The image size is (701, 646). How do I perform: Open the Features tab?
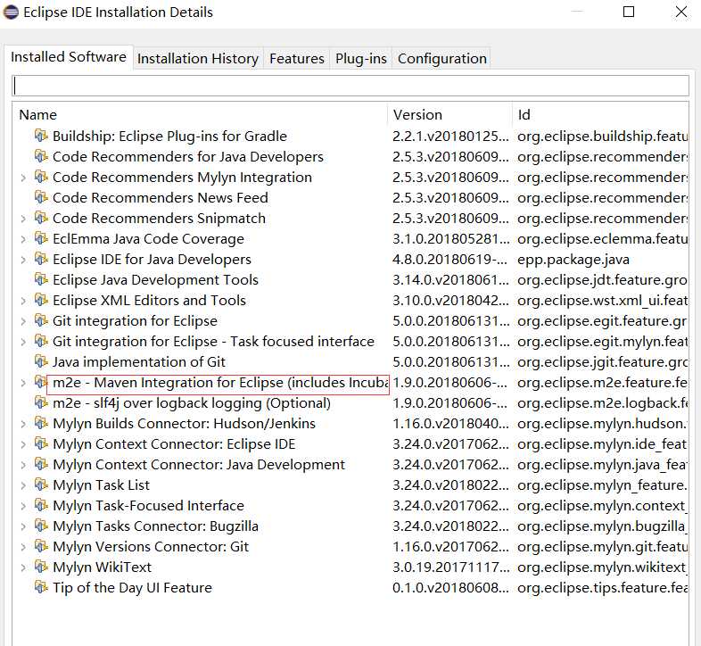pos(297,59)
